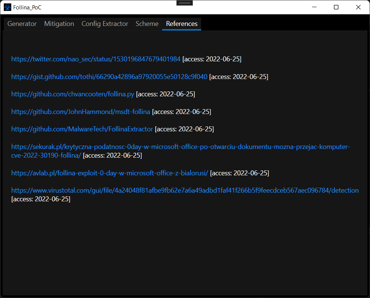Open the VirusTotal detection link
Screen dimensions: 370x298
[x=185, y=190]
